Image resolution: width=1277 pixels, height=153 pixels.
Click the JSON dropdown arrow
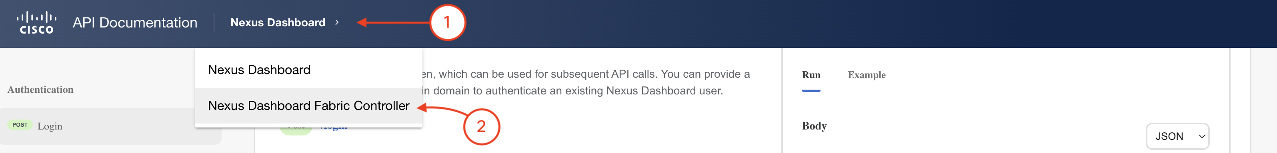tap(1202, 137)
